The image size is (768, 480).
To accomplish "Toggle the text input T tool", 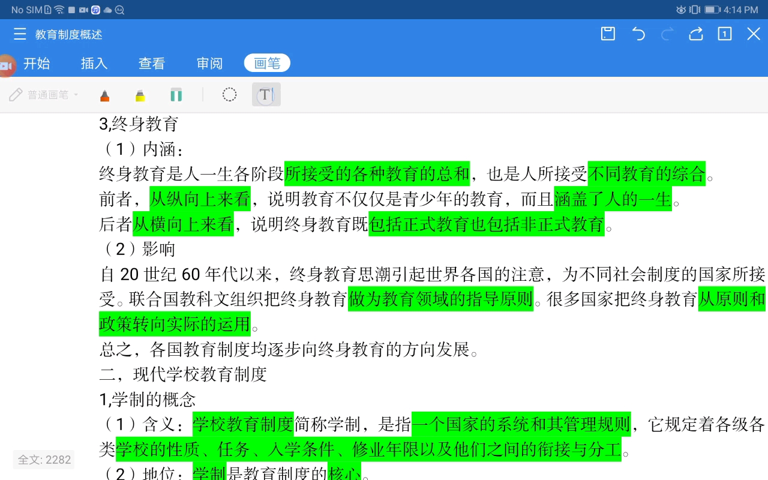I will (x=266, y=95).
